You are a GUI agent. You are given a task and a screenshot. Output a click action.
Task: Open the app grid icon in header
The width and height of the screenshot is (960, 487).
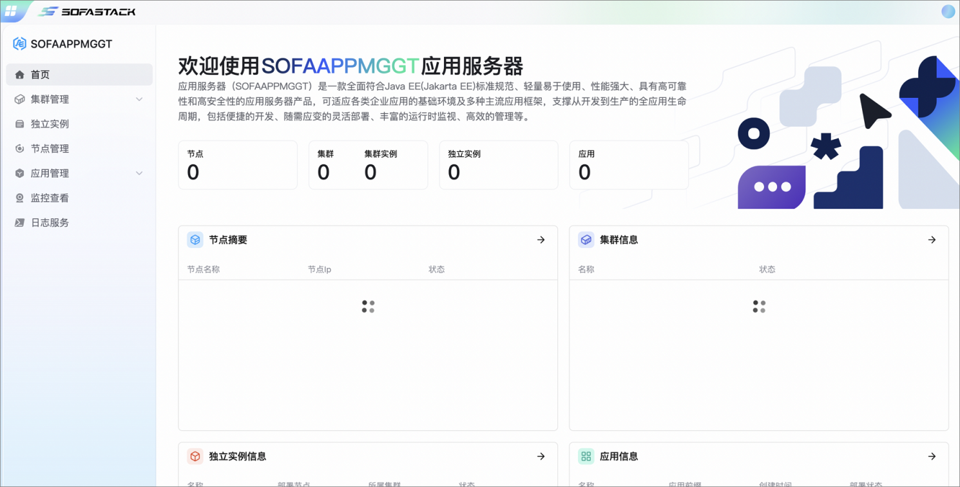pos(10,12)
